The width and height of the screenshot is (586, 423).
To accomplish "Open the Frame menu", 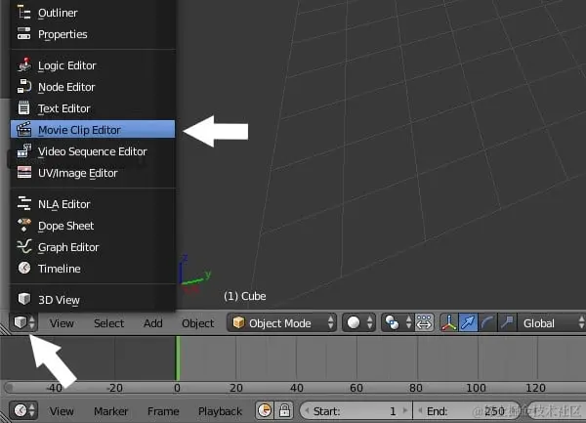I will [163, 411].
